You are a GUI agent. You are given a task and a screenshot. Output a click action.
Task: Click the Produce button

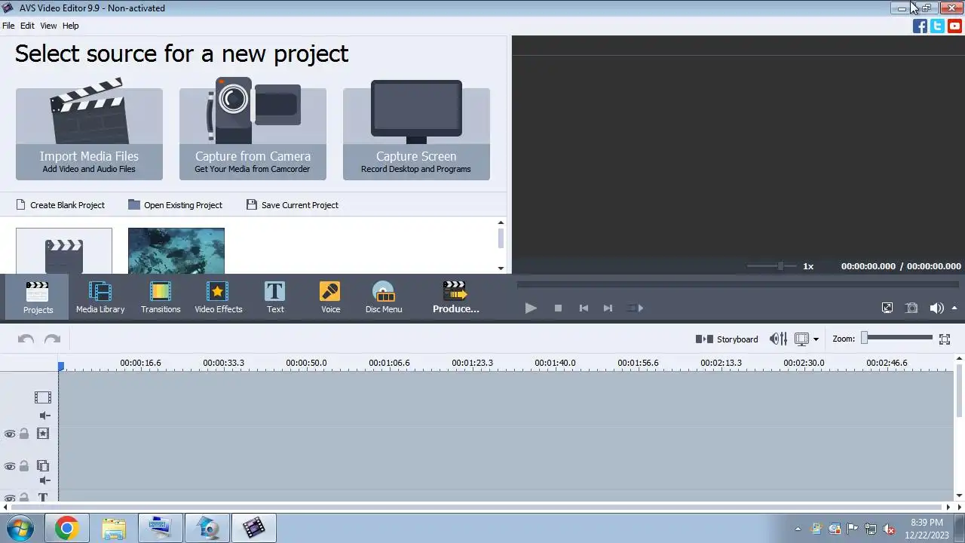point(455,296)
